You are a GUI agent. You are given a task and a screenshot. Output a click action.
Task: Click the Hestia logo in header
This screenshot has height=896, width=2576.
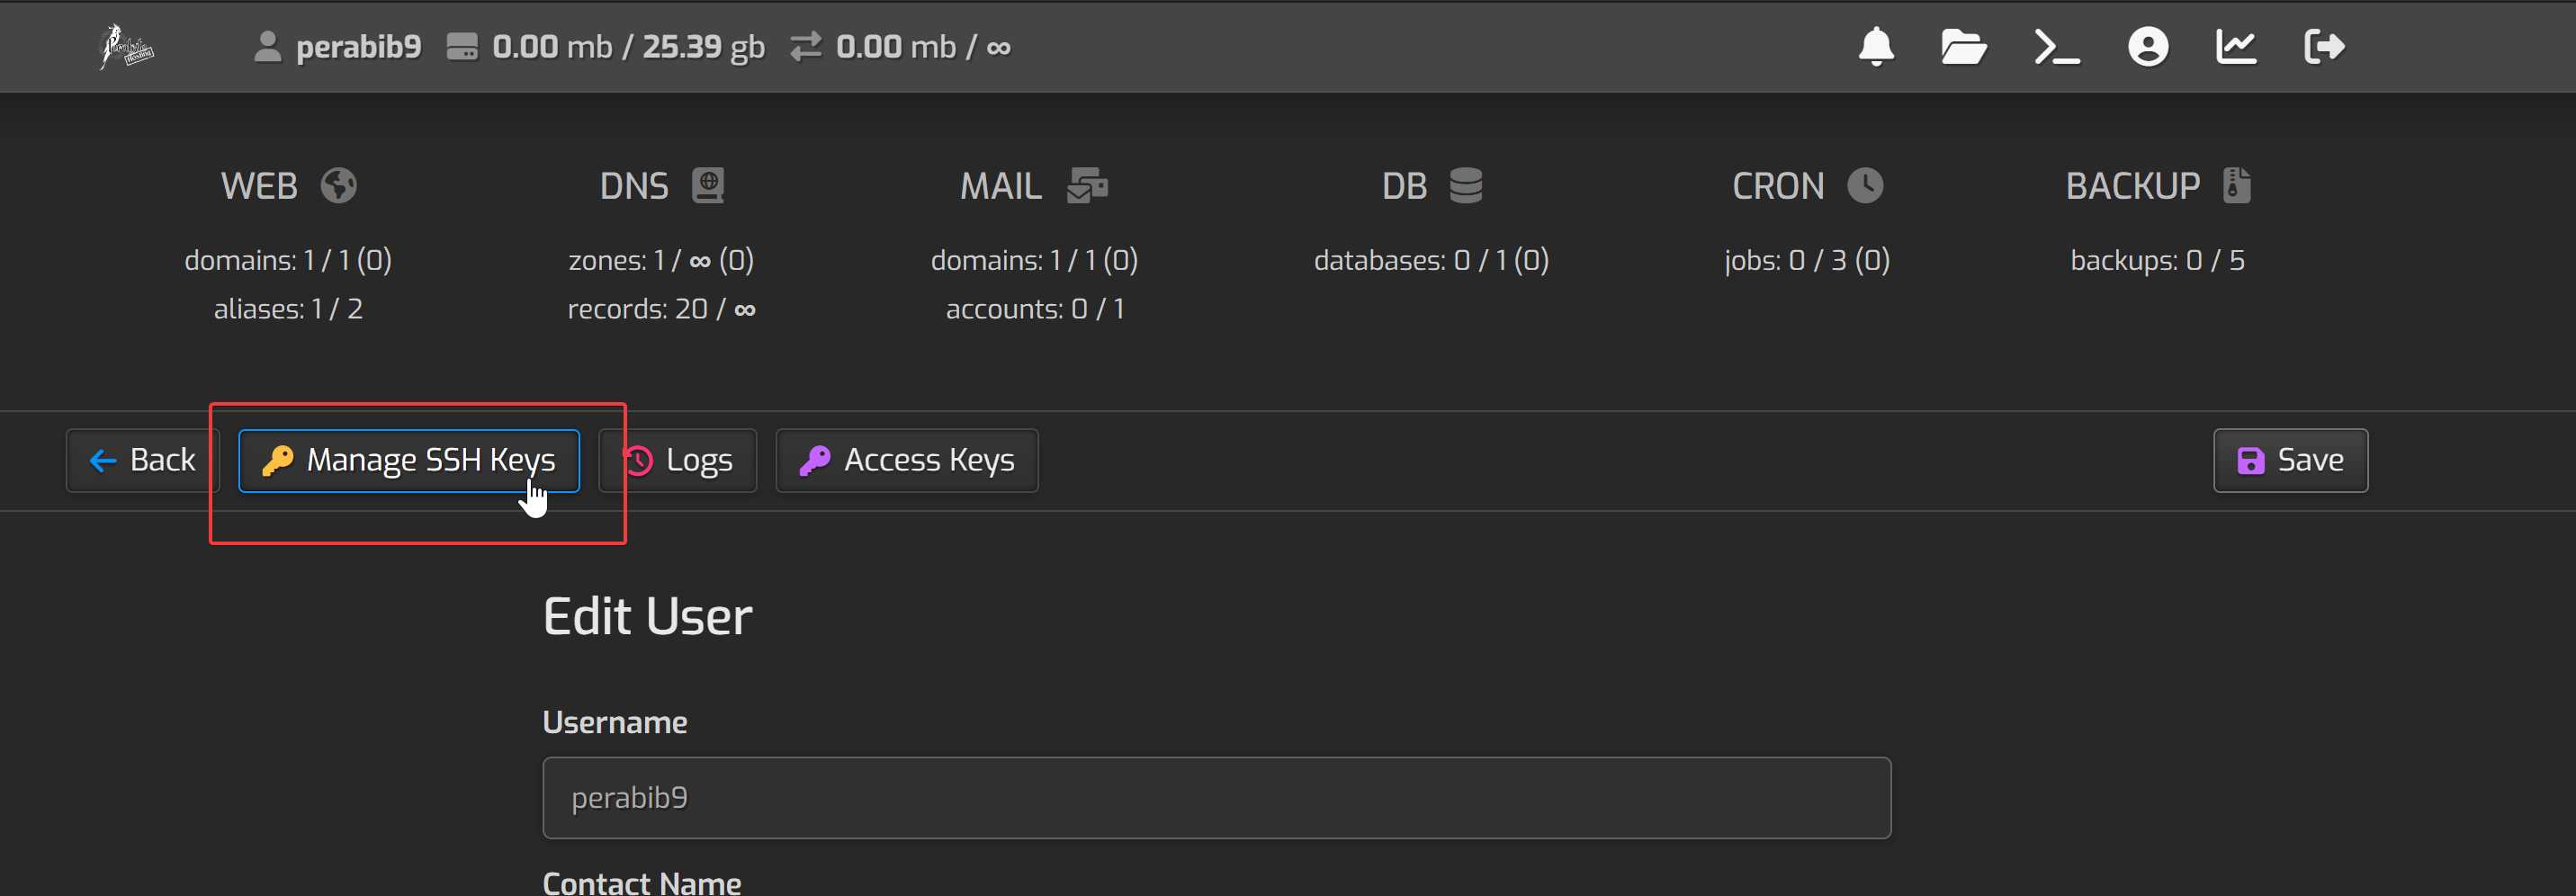click(x=126, y=47)
